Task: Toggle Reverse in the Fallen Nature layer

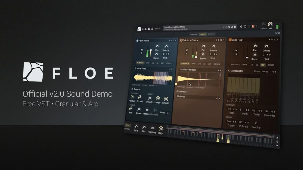Action: pos(136,89)
